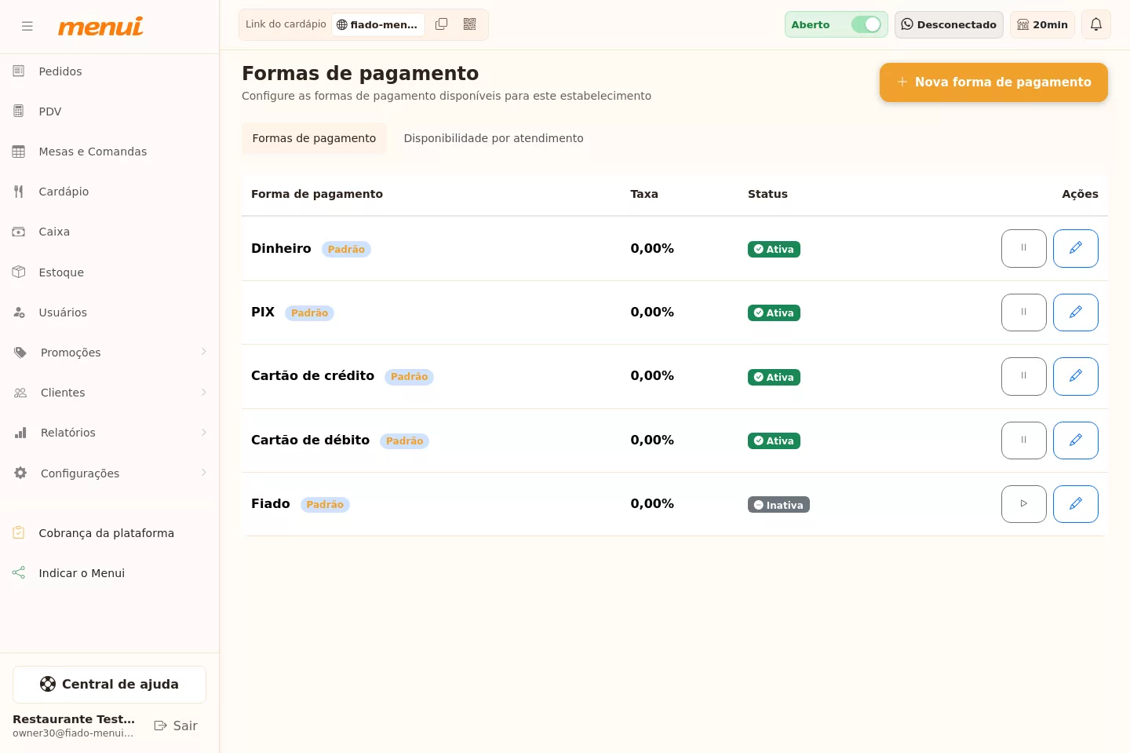Image resolution: width=1130 pixels, height=753 pixels.
Task: Click the Clientes people icon
Action: [x=20, y=393]
